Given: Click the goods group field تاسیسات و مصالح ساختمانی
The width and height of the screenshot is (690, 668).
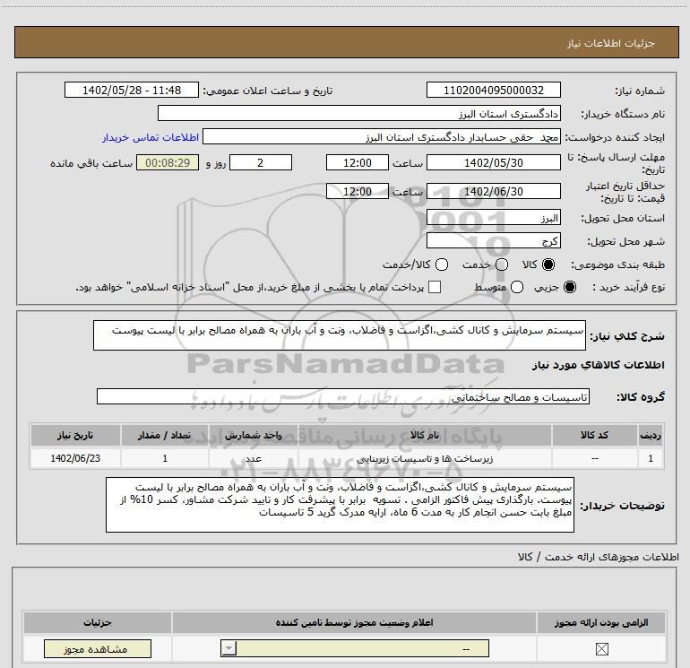Looking at the screenshot, I should 343,396.
